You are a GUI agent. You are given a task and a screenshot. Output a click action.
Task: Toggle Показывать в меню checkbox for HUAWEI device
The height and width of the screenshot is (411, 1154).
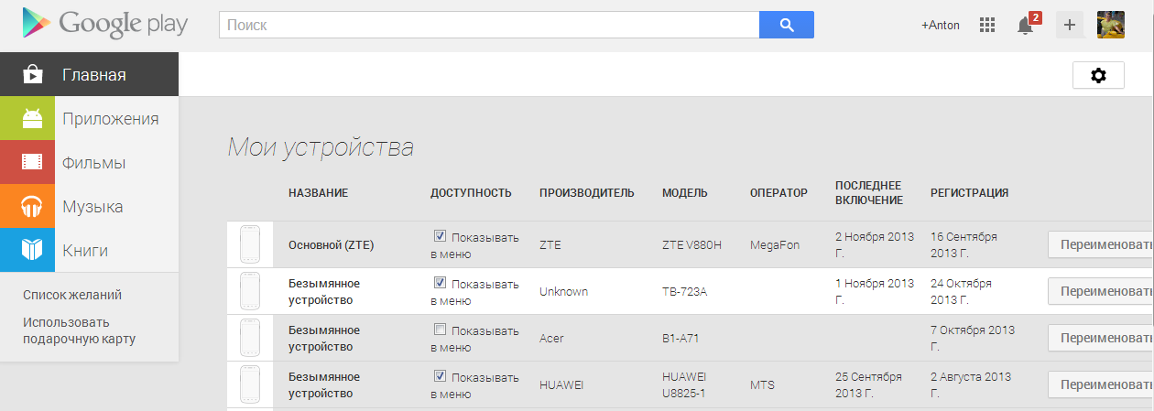point(440,376)
